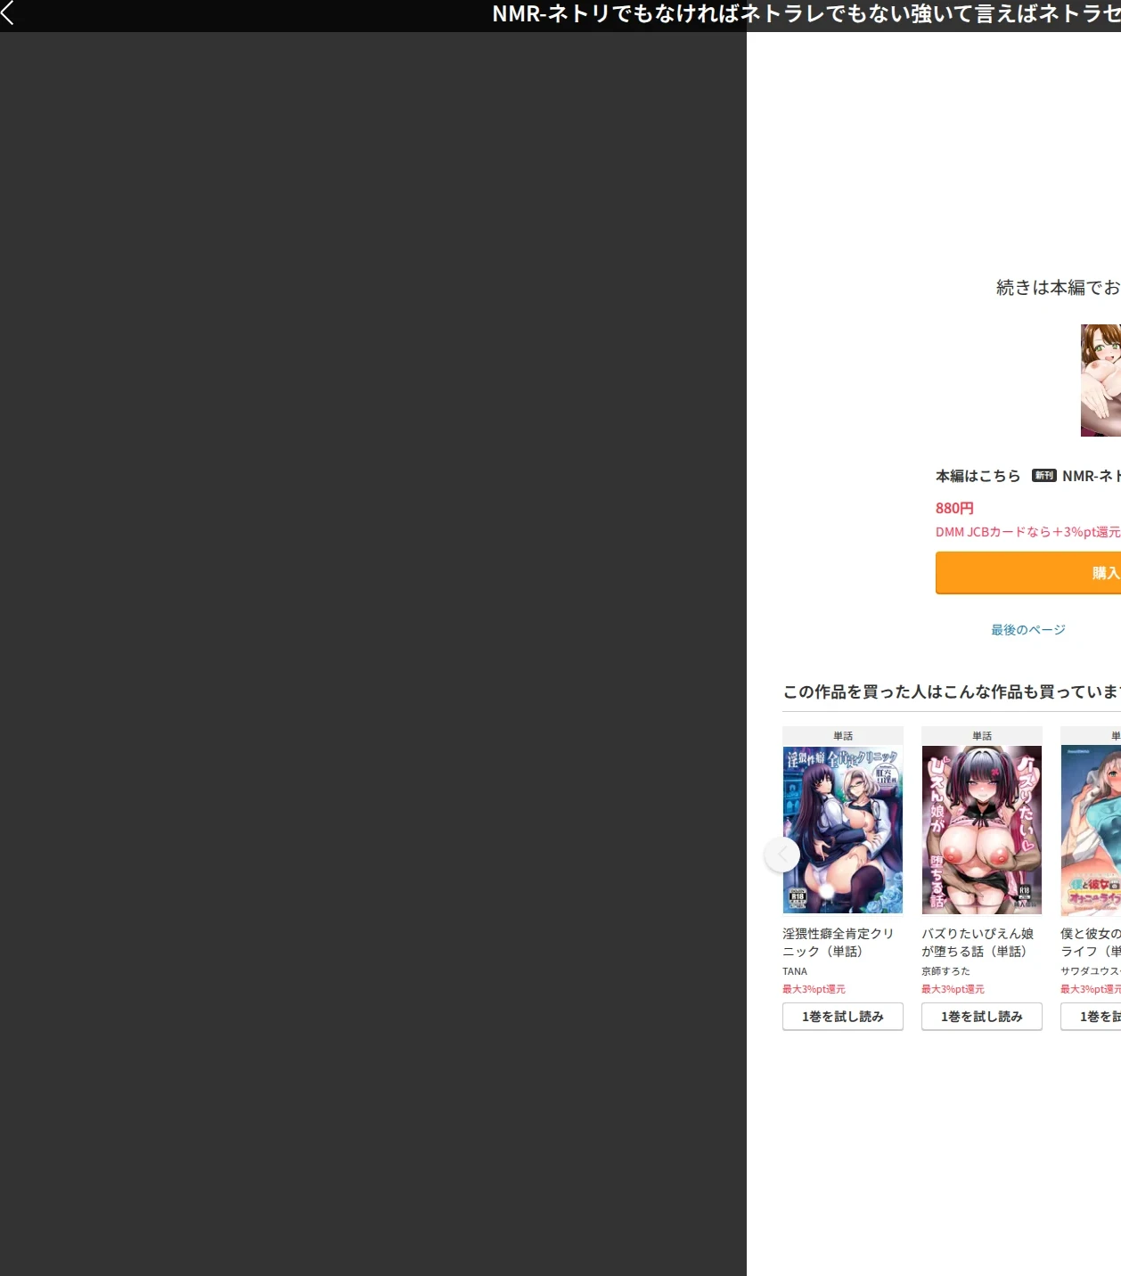1121x1276 pixels.
Task: Click the 僕と彼女の title text
Action: click(x=1091, y=943)
